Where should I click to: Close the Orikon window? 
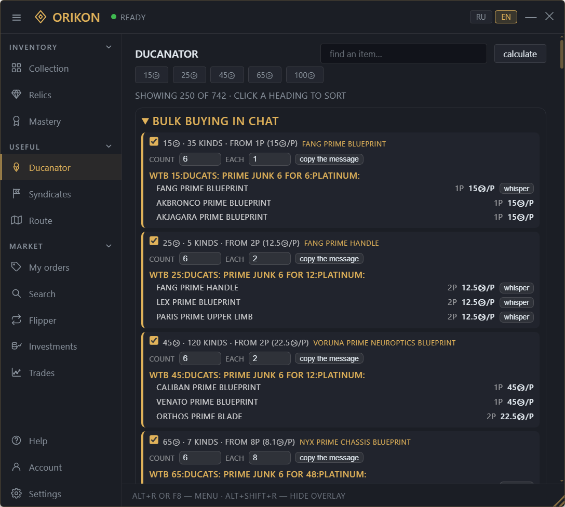pyautogui.click(x=549, y=17)
